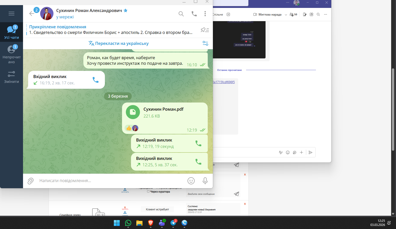Screen dimensions: 396x229
Task: Record a voice message with the microphone
Action: 205,181
